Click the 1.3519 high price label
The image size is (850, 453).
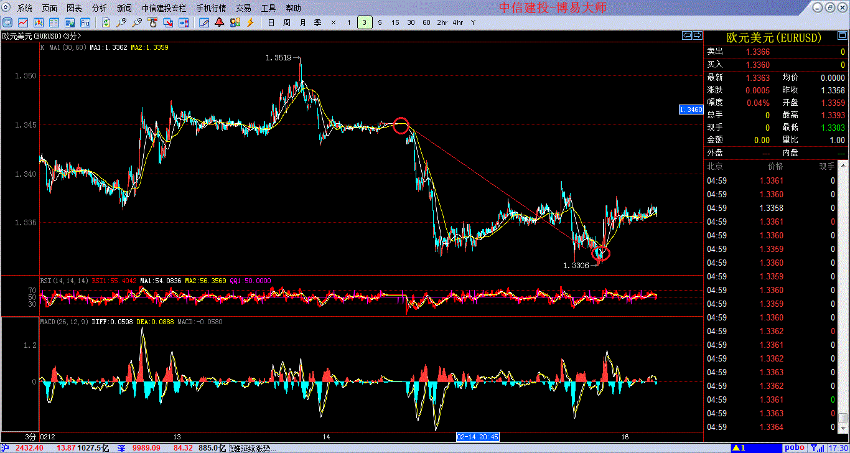pos(278,58)
